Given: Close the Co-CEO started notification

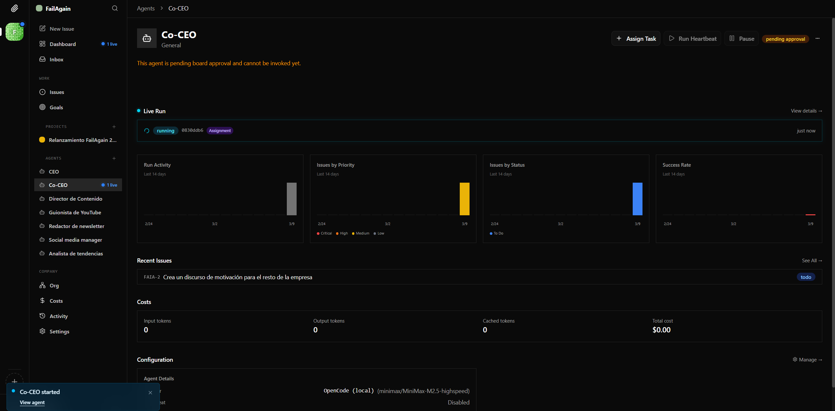Looking at the screenshot, I should 150,392.
